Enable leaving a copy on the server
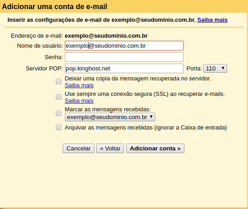This screenshot has width=248, height=209. (59, 81)
